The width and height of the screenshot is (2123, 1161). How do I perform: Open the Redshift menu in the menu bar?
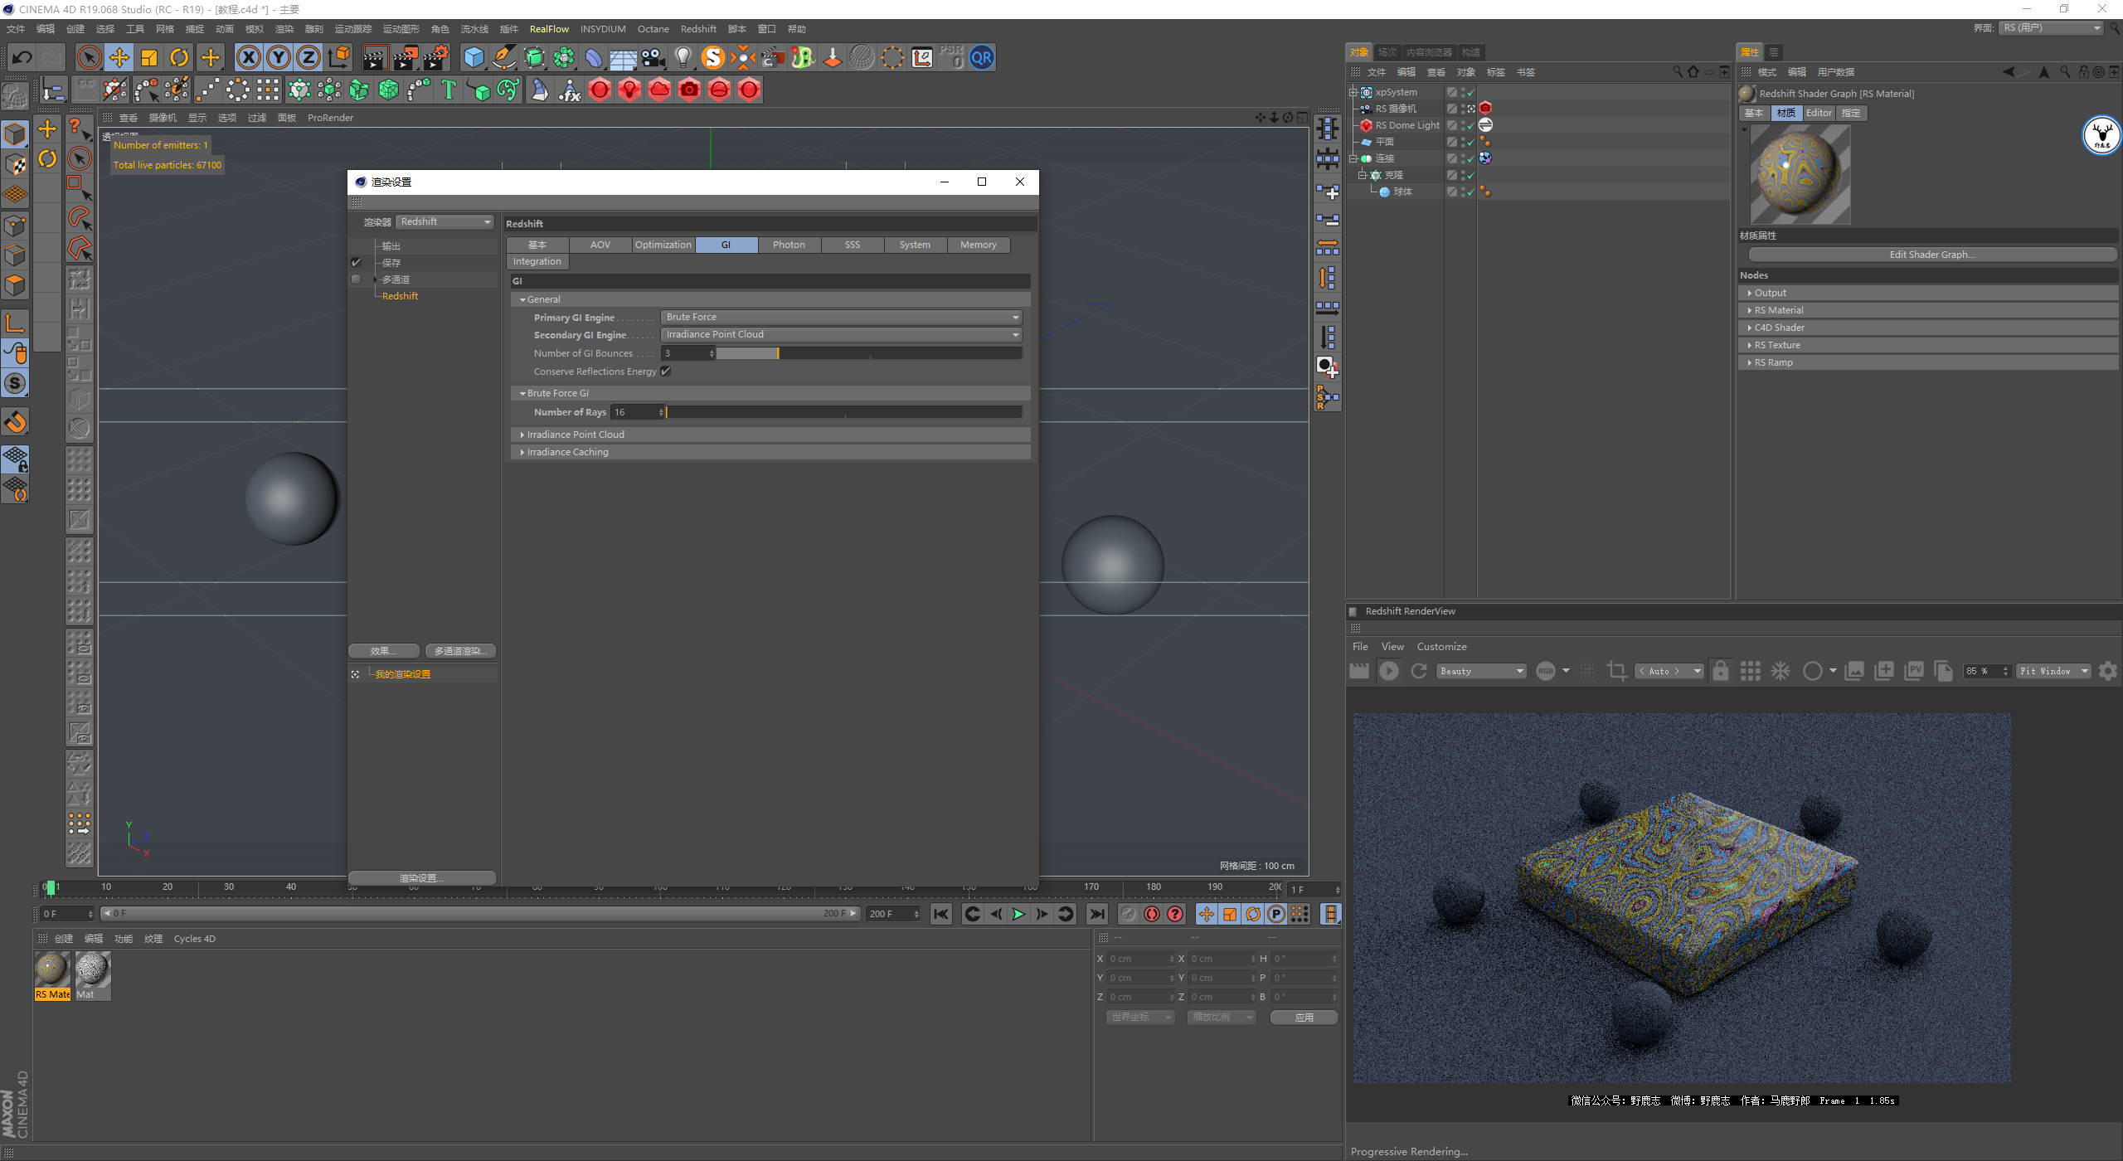pos(698,29)
